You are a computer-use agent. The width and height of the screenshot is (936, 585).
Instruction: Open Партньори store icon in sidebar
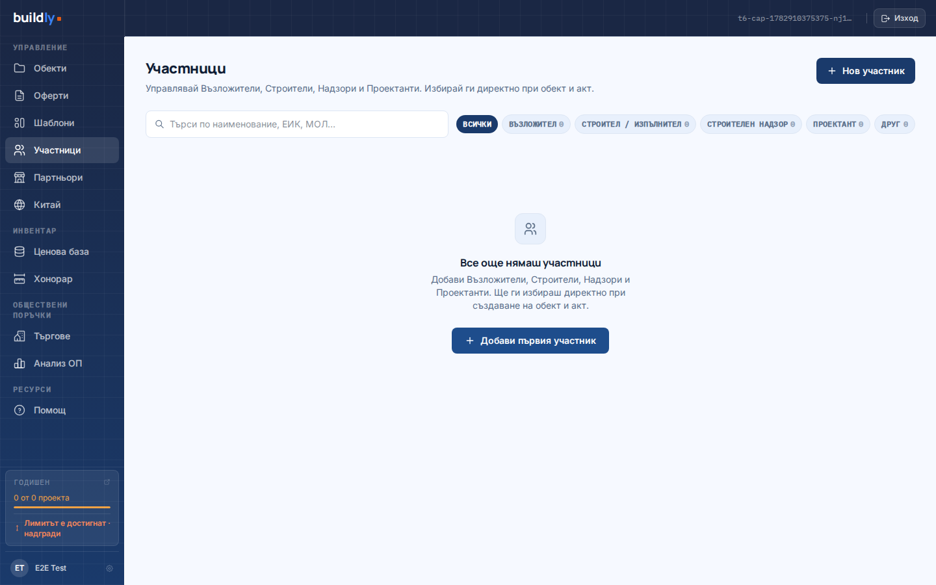click(x=19, y=177)
